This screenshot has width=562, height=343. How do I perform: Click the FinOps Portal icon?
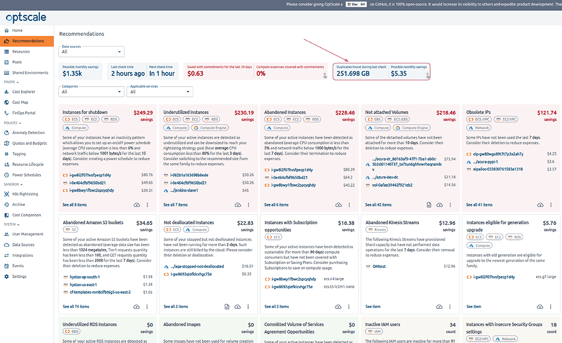7,113
